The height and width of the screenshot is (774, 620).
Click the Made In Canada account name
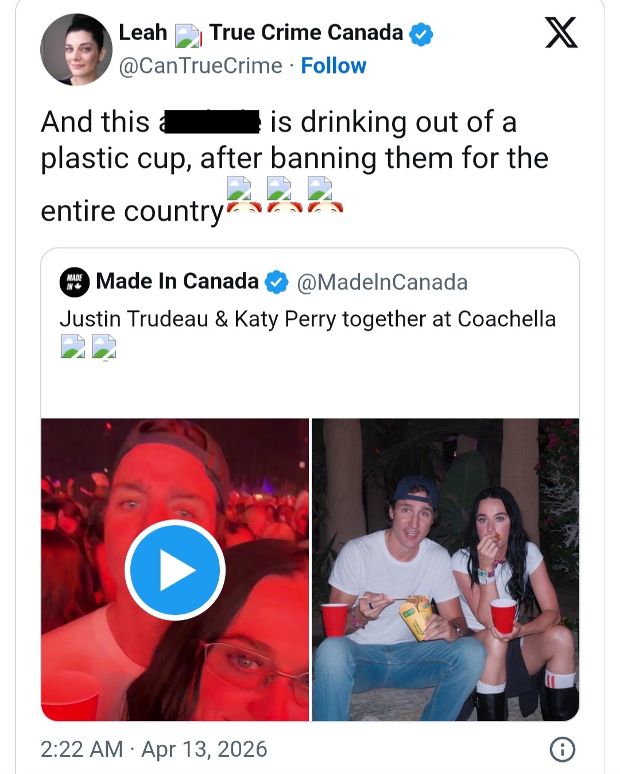tap(177, 281)
